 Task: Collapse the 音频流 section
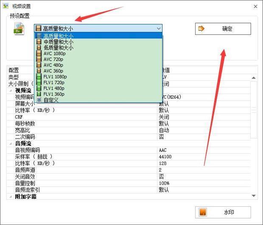11,144
